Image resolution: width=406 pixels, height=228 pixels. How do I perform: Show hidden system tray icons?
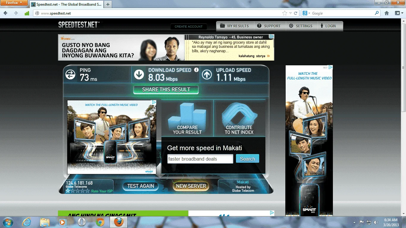coord(354,222)
